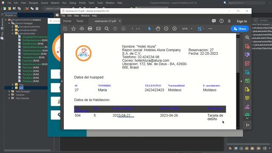Open NetBeans Navigate menu
Viewport: 272px width, 153px height.
pos(33,3)
